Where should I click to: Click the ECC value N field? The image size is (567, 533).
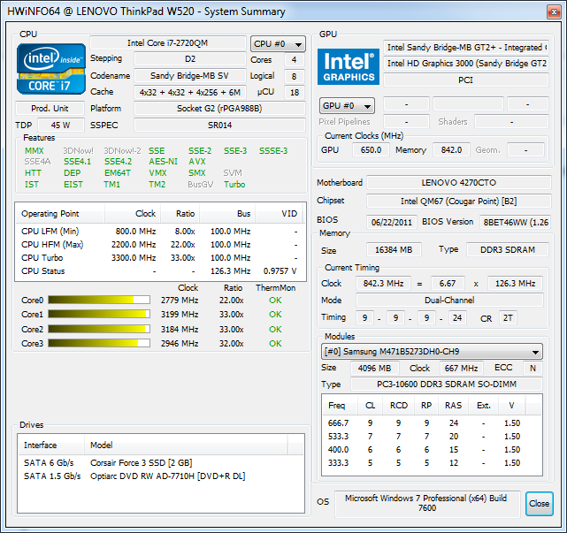point(533,369)
